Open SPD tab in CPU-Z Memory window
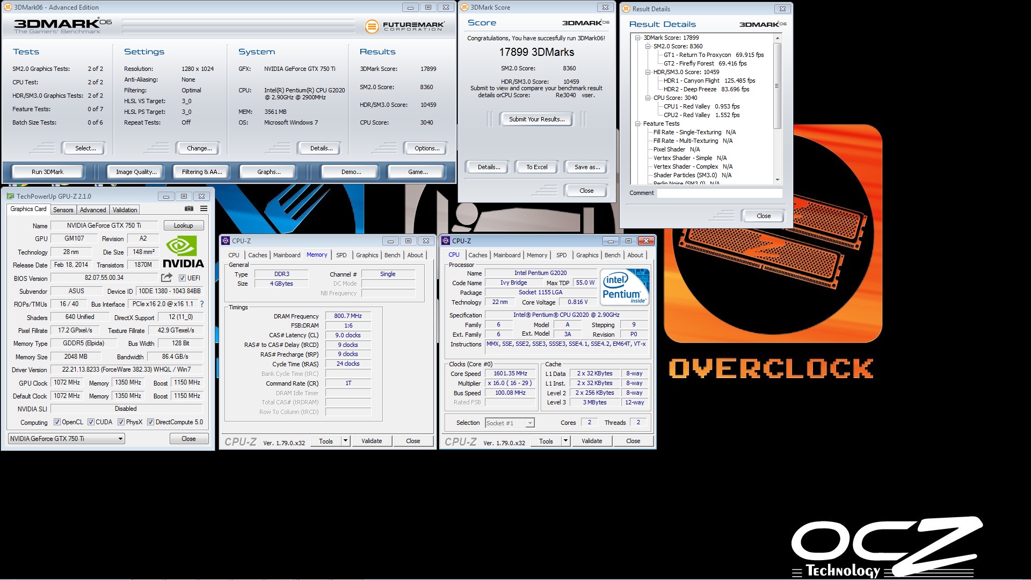1031x580 pixels. tap(342, 255)
